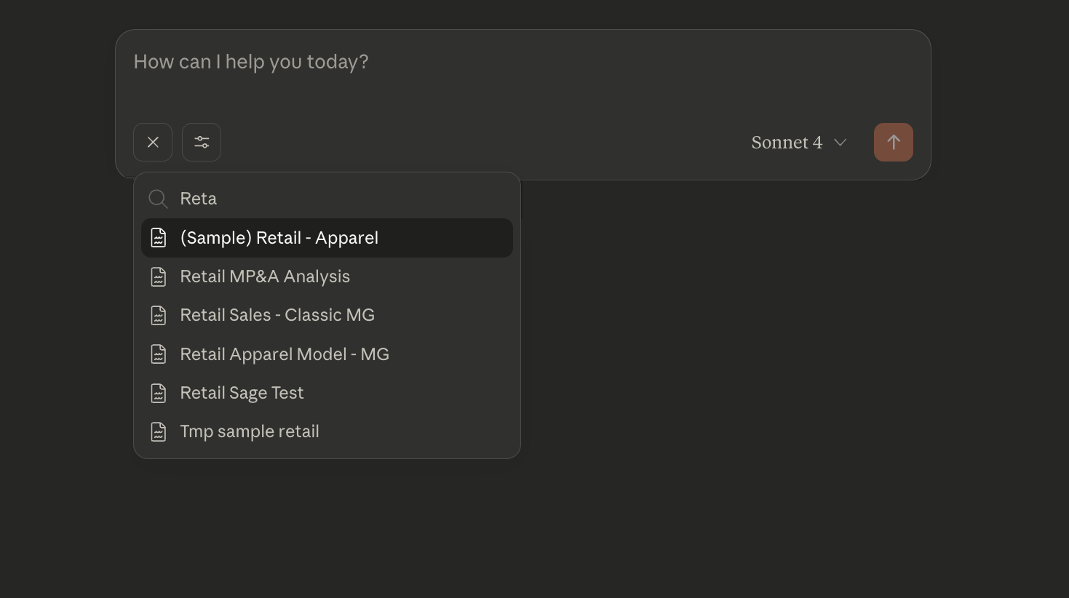Click file icon beside Tmp sample retail
The width and height of the screenshot is (1069, 598).
pyautogui.click(x=159, y=431)
